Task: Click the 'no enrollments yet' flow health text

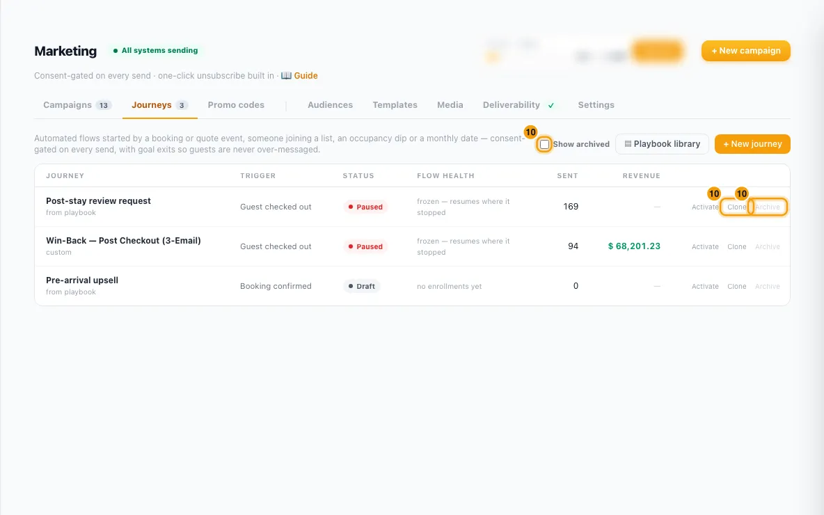Action: click(x=450, y=287)
